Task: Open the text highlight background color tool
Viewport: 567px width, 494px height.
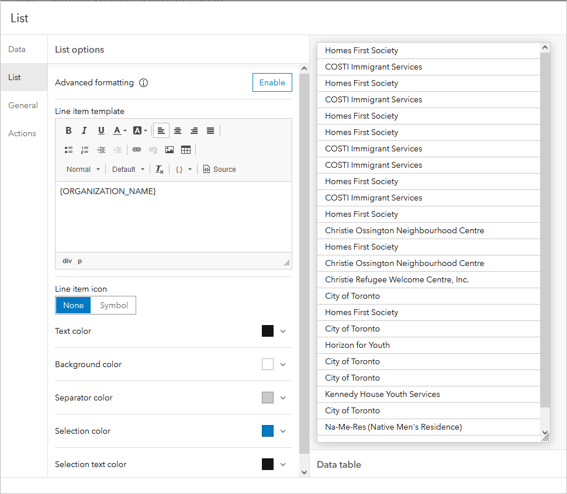Action: coord(140,130)
